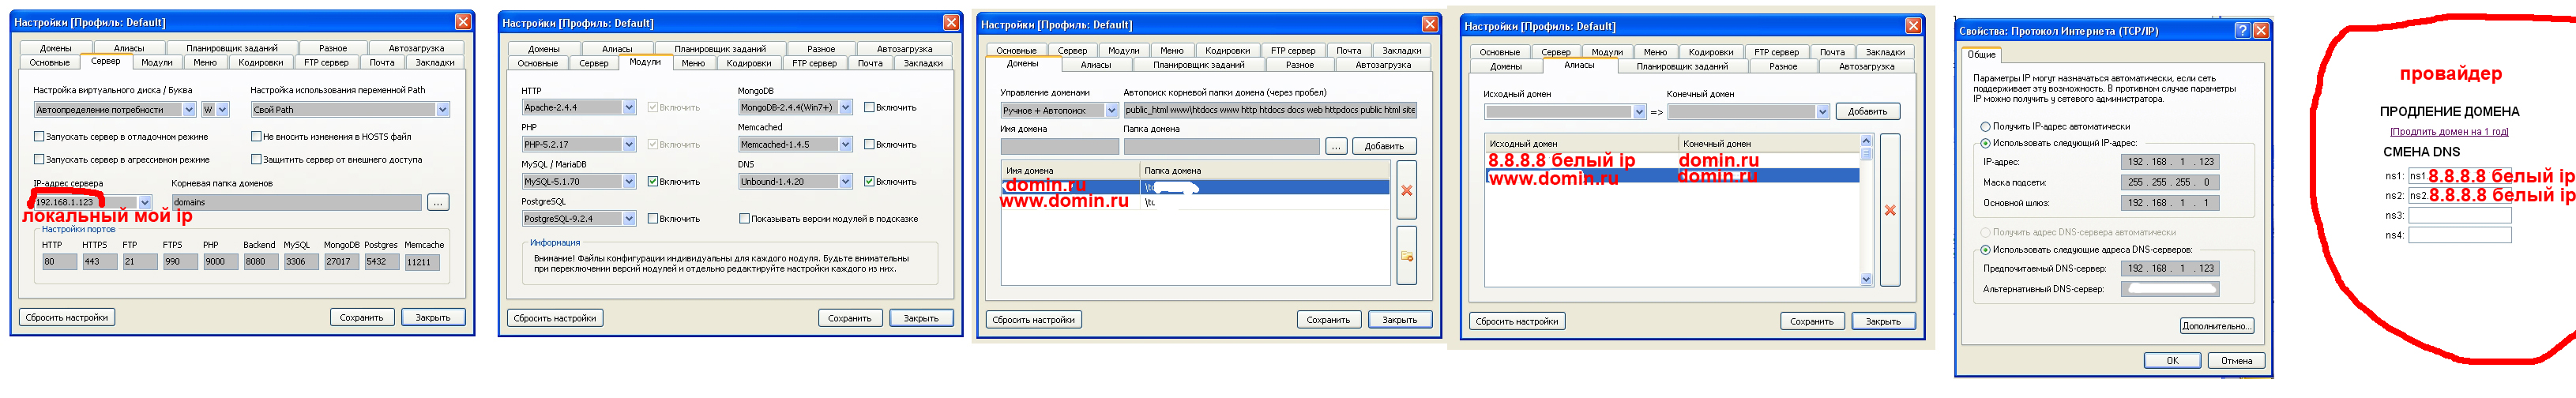
Task: Click red X delete button beside alias list
Action: 1889,211
